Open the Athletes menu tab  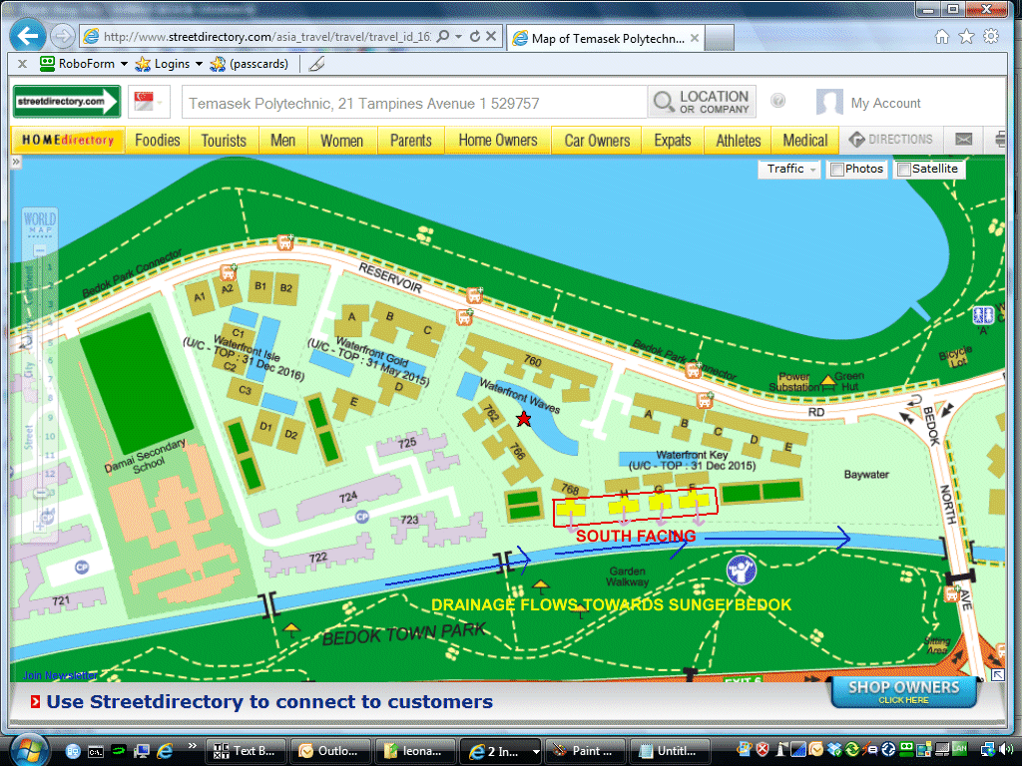(x=739, y=140)
